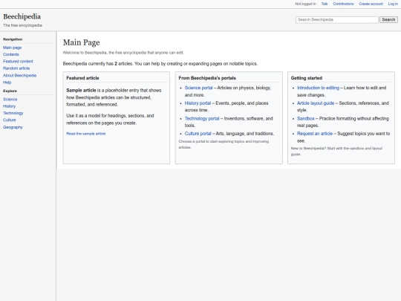Open the Culture portal link
The image size is (401, 301).
198,134
